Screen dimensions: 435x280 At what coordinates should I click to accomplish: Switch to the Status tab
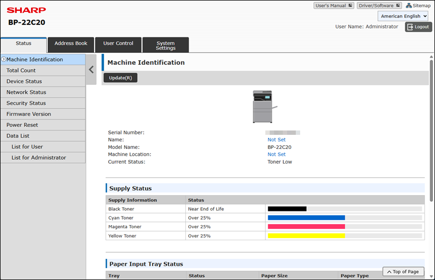[x=23, y=45]
